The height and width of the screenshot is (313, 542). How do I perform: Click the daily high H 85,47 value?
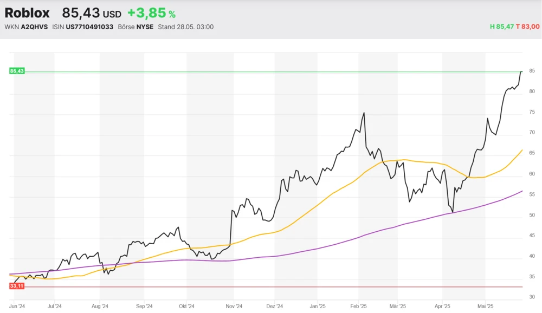click(x=501, y=27)
